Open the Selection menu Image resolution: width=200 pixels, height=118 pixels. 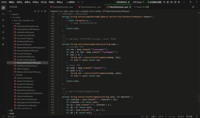click(19, 2)
